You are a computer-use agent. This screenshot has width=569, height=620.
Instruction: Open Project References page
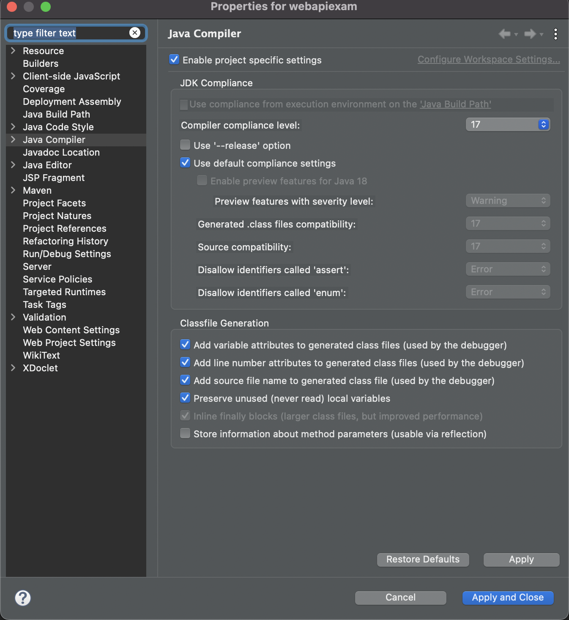click(x=65, y=228)
